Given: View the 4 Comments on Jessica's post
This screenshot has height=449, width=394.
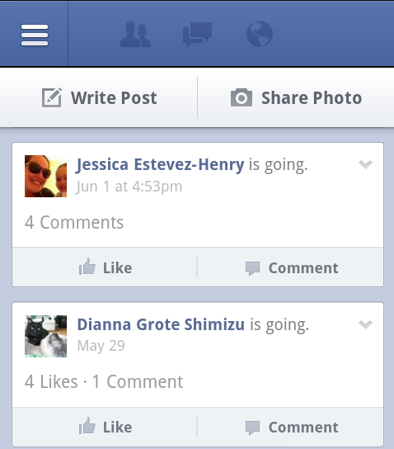Looking at the screenshot, I should coord(74,222).
